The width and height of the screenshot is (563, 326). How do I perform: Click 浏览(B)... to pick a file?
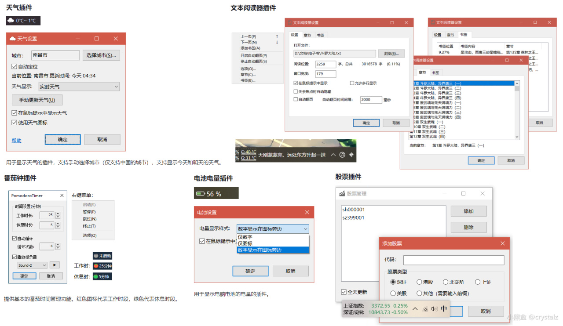(x=391, y=54)
